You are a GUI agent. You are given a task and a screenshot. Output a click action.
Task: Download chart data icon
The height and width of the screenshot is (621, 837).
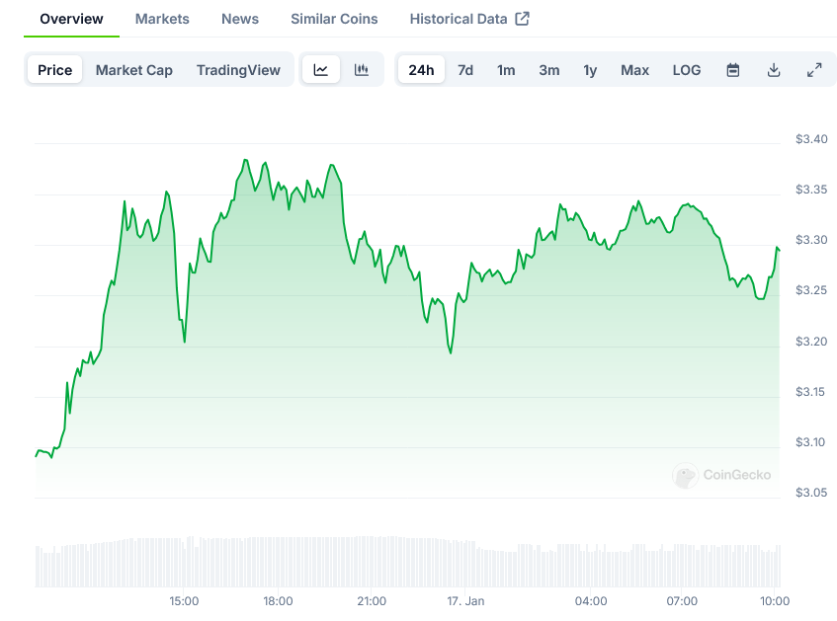pos(774,70)
